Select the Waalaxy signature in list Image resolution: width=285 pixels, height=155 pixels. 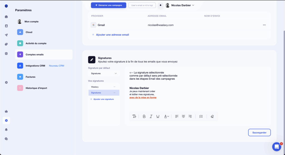click(104, 87)
